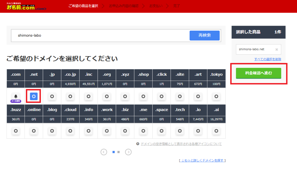This screenshot has width=297, height=174.
Task: Go to previous domain page arrow
Action: 104,152
